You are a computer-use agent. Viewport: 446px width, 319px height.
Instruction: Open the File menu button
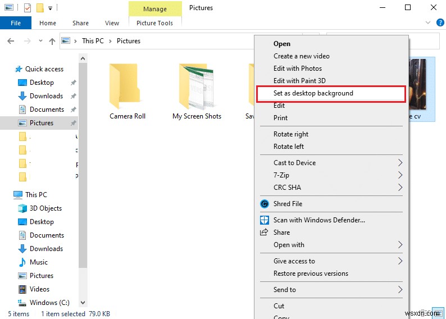pyautogui.click(x=16, y=23)
